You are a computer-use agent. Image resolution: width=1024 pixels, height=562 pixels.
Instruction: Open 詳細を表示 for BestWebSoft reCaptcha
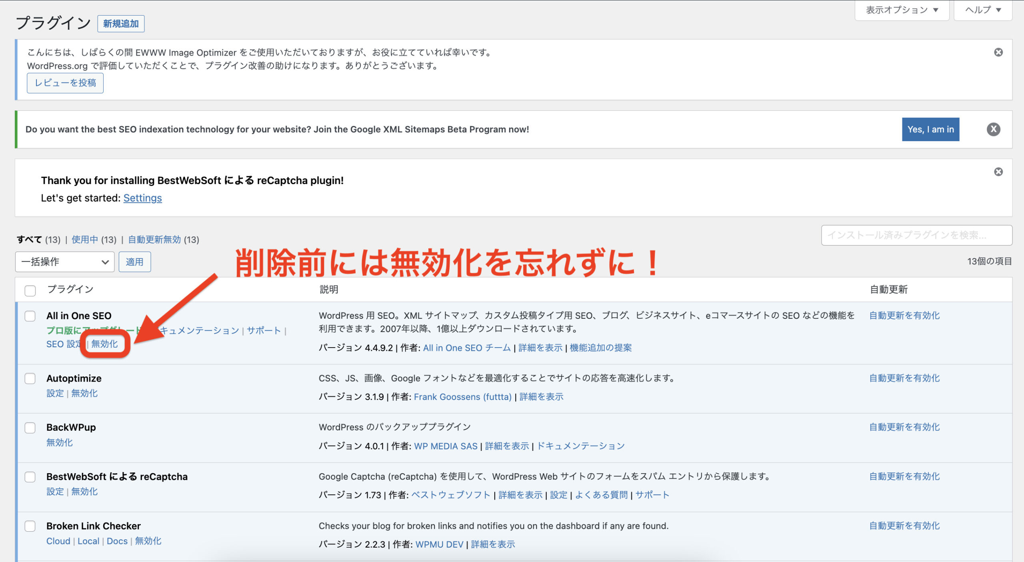(520, 495)
